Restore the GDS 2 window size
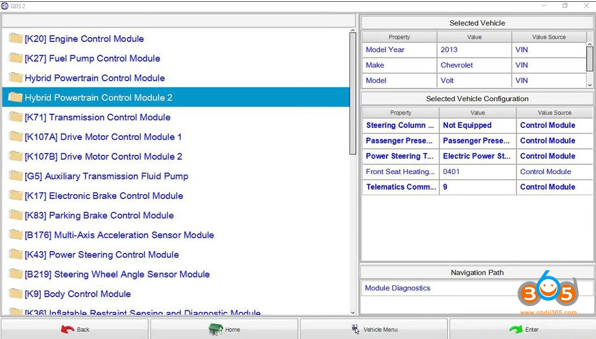 pyautogui.click(x=565, y=6)
